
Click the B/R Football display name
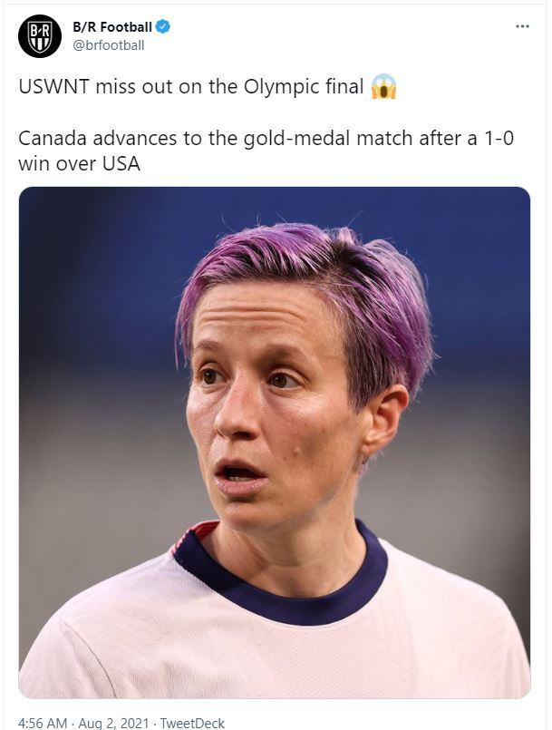112,27
